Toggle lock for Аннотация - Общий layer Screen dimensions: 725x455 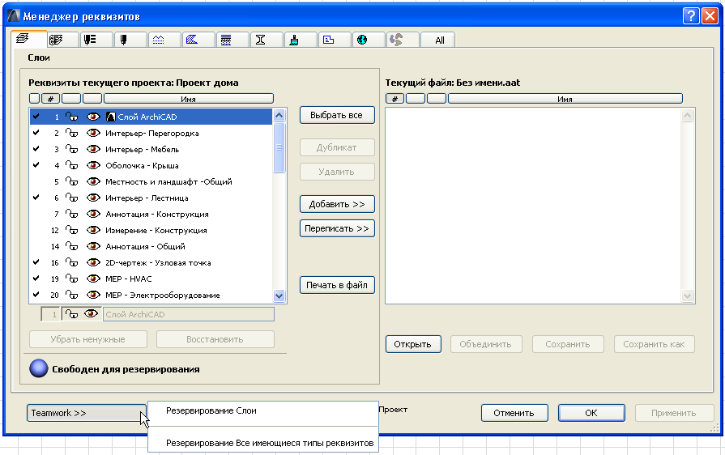pyautogui.click(x=71, y=246)
